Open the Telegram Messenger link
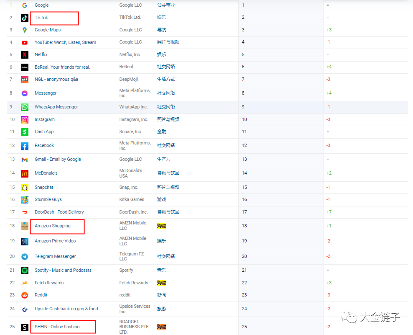Image resolution: width=413 pixels, height=335 pixels. click(55, 256)
